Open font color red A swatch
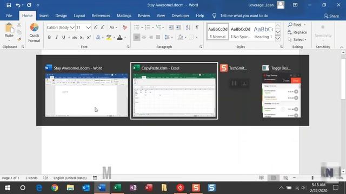The image size is (346, 194). [x=120, y=37]
